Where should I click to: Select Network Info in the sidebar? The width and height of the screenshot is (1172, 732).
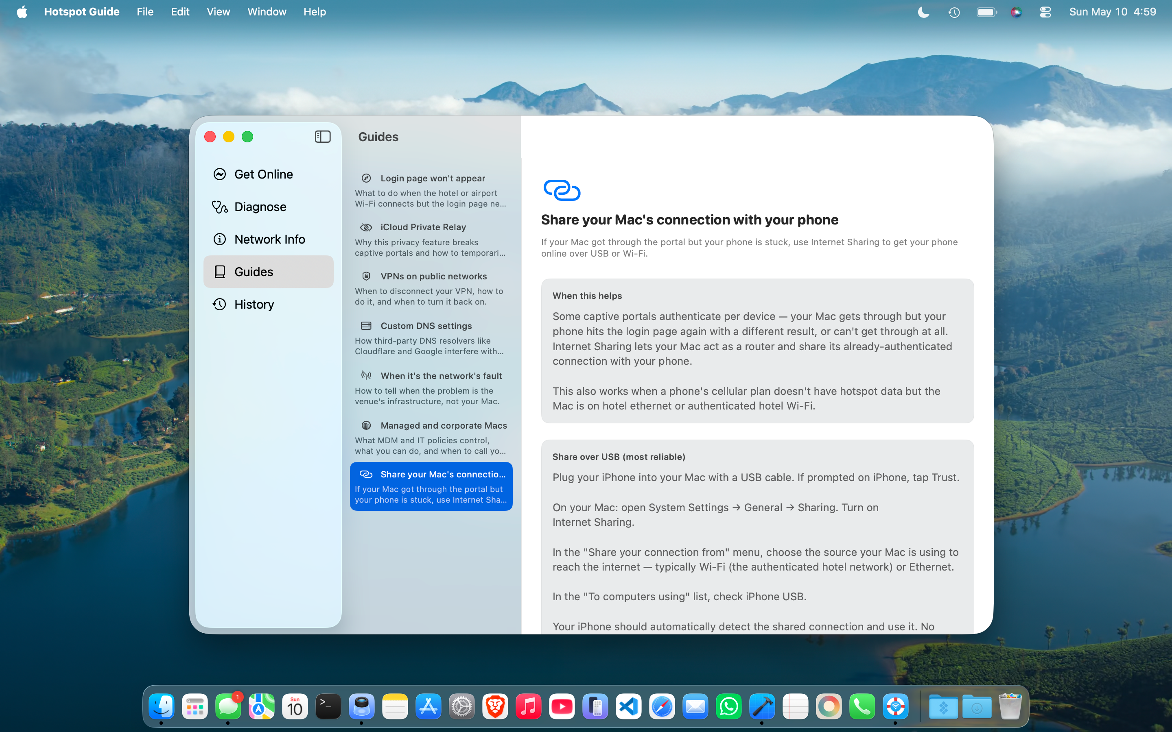pos(268,239)
